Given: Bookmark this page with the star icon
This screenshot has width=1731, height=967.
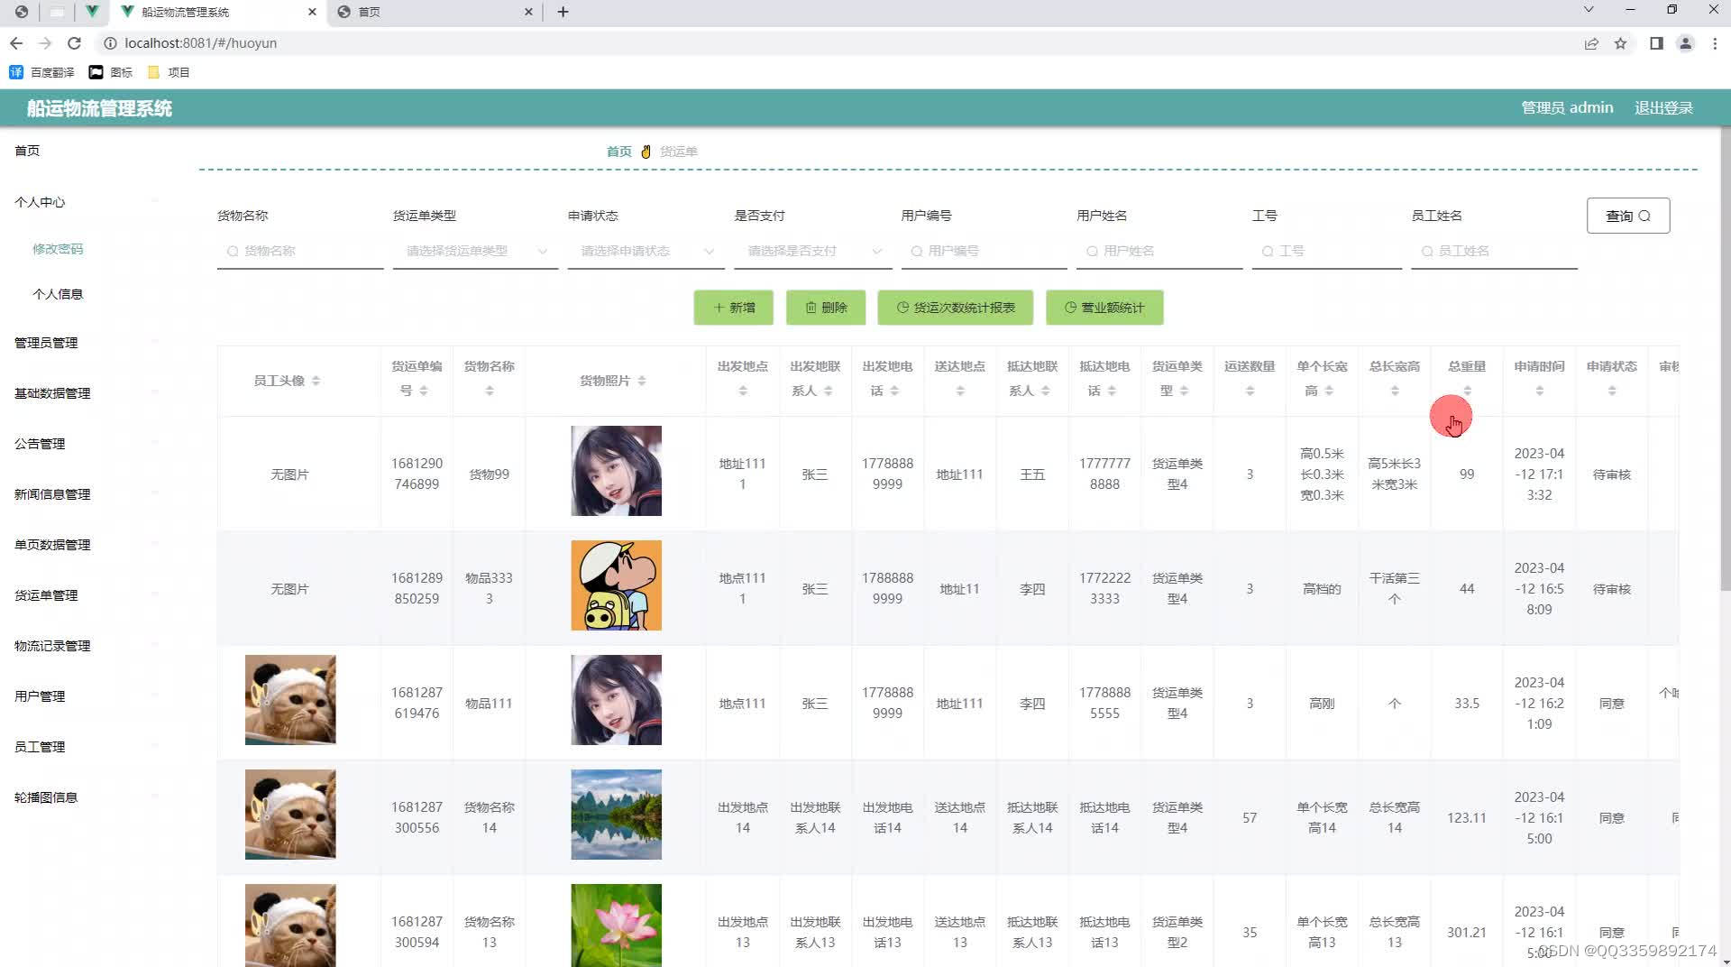Looking at the screenshot, I should (1620, 43).
